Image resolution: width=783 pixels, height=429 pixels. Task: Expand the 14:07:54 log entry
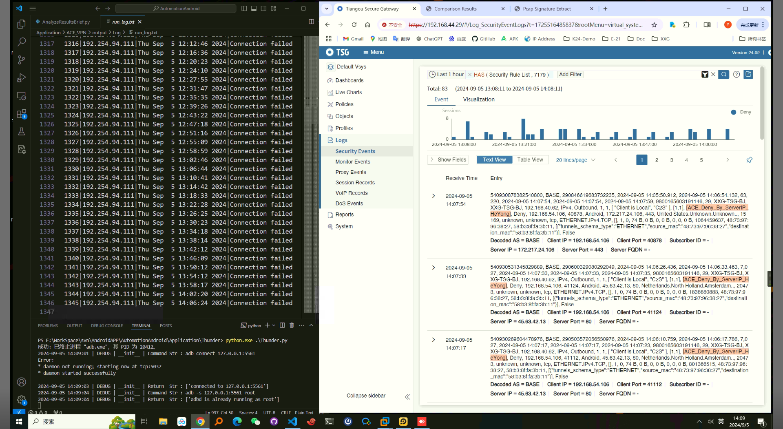point(434,196)
